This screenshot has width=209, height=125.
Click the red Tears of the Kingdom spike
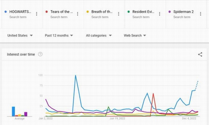pos(153,93)
